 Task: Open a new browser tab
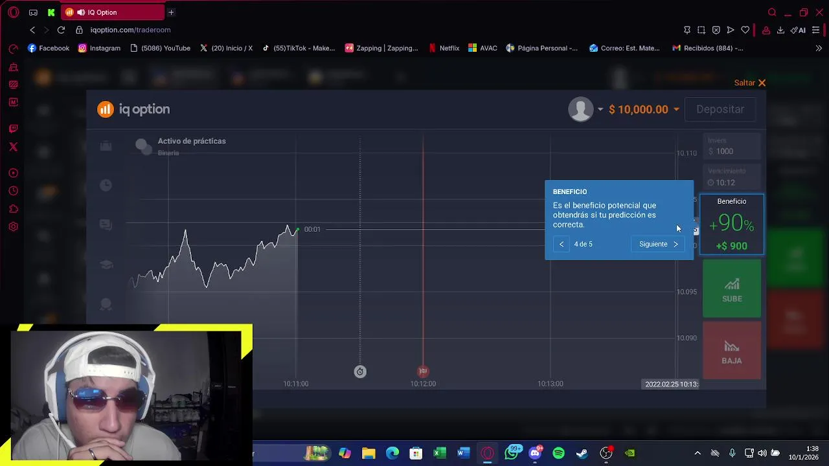pyautogui.click(x=171, y=12)
